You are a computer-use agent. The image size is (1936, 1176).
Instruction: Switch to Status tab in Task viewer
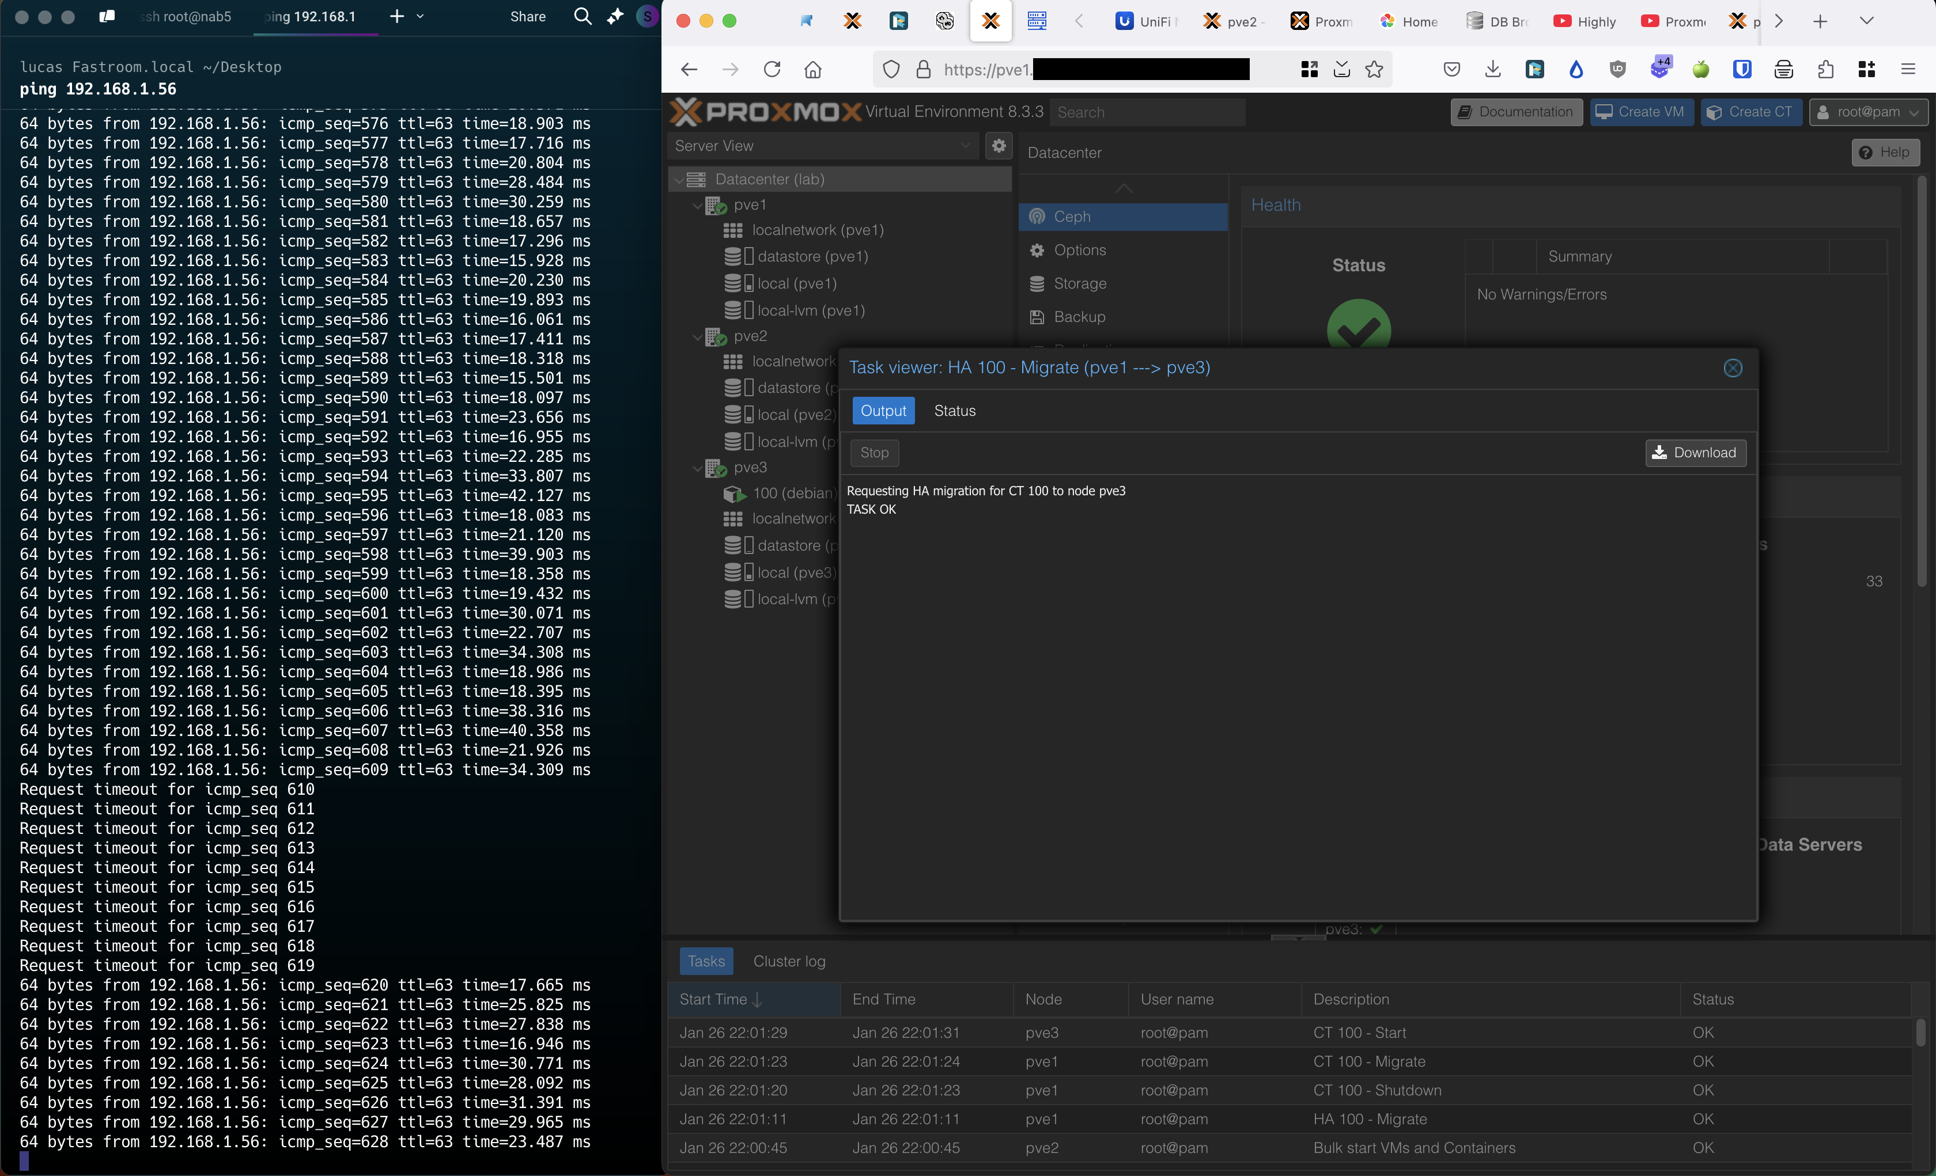pyautogui.click(x=955, y=411)
